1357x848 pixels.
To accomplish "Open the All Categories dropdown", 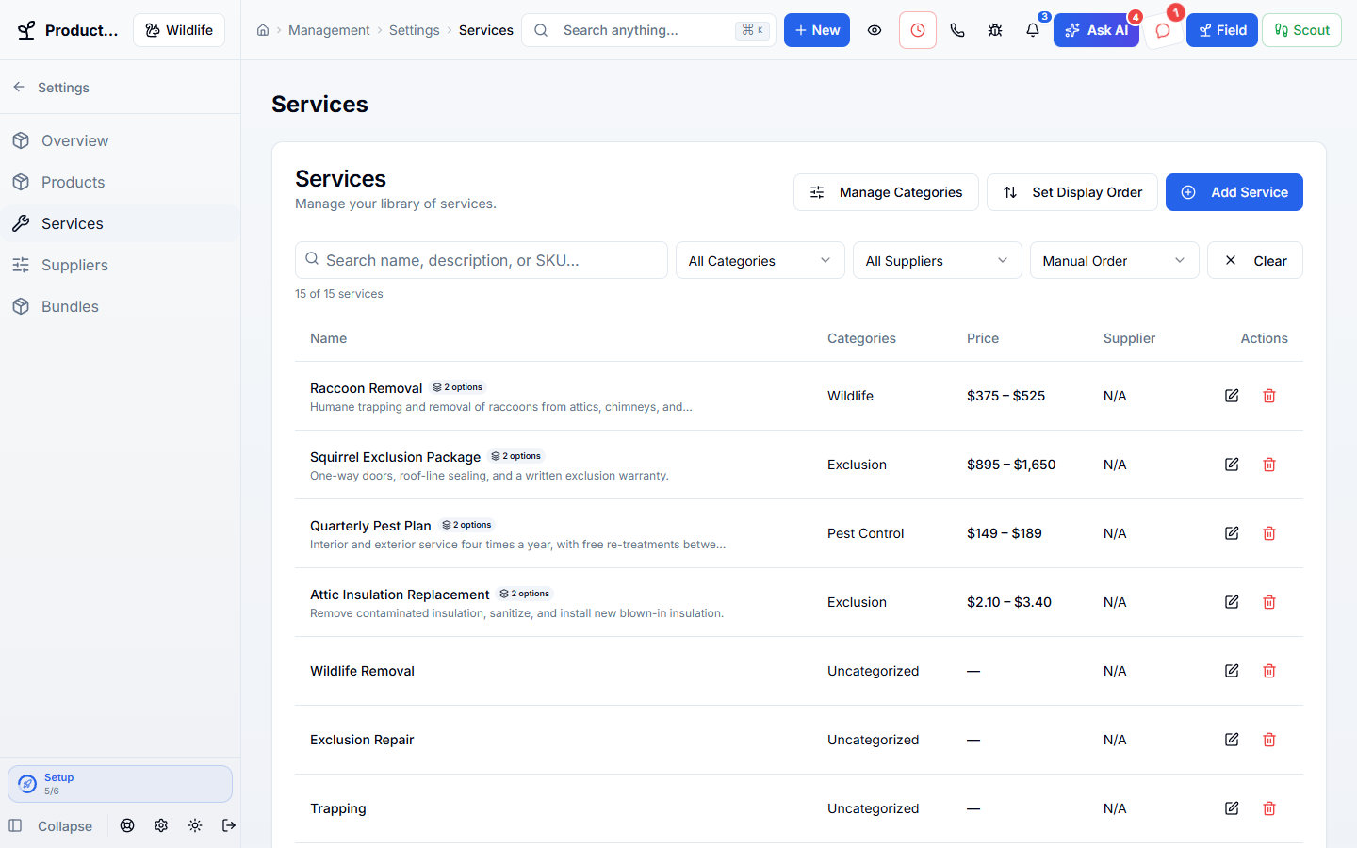I will pos(760,260).
